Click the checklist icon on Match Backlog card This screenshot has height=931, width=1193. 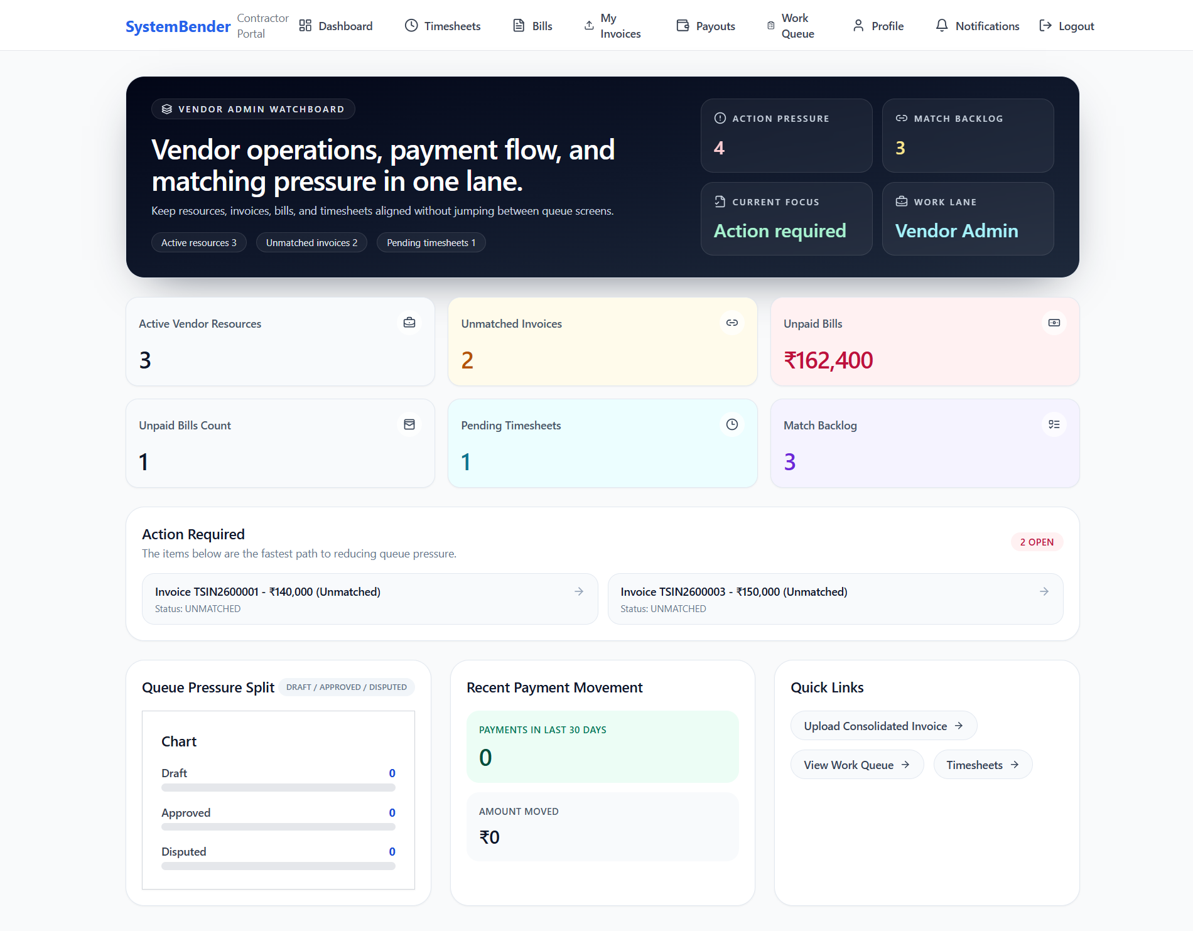[1054, 424]
